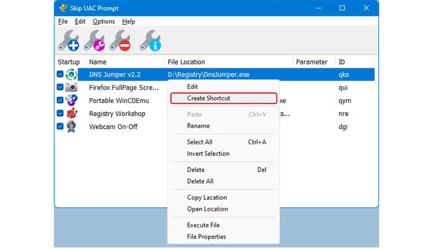This screenshot has width=433, height=250.
Task: Minimize the Skip UAC Prompt window
Action: point(319,8)
